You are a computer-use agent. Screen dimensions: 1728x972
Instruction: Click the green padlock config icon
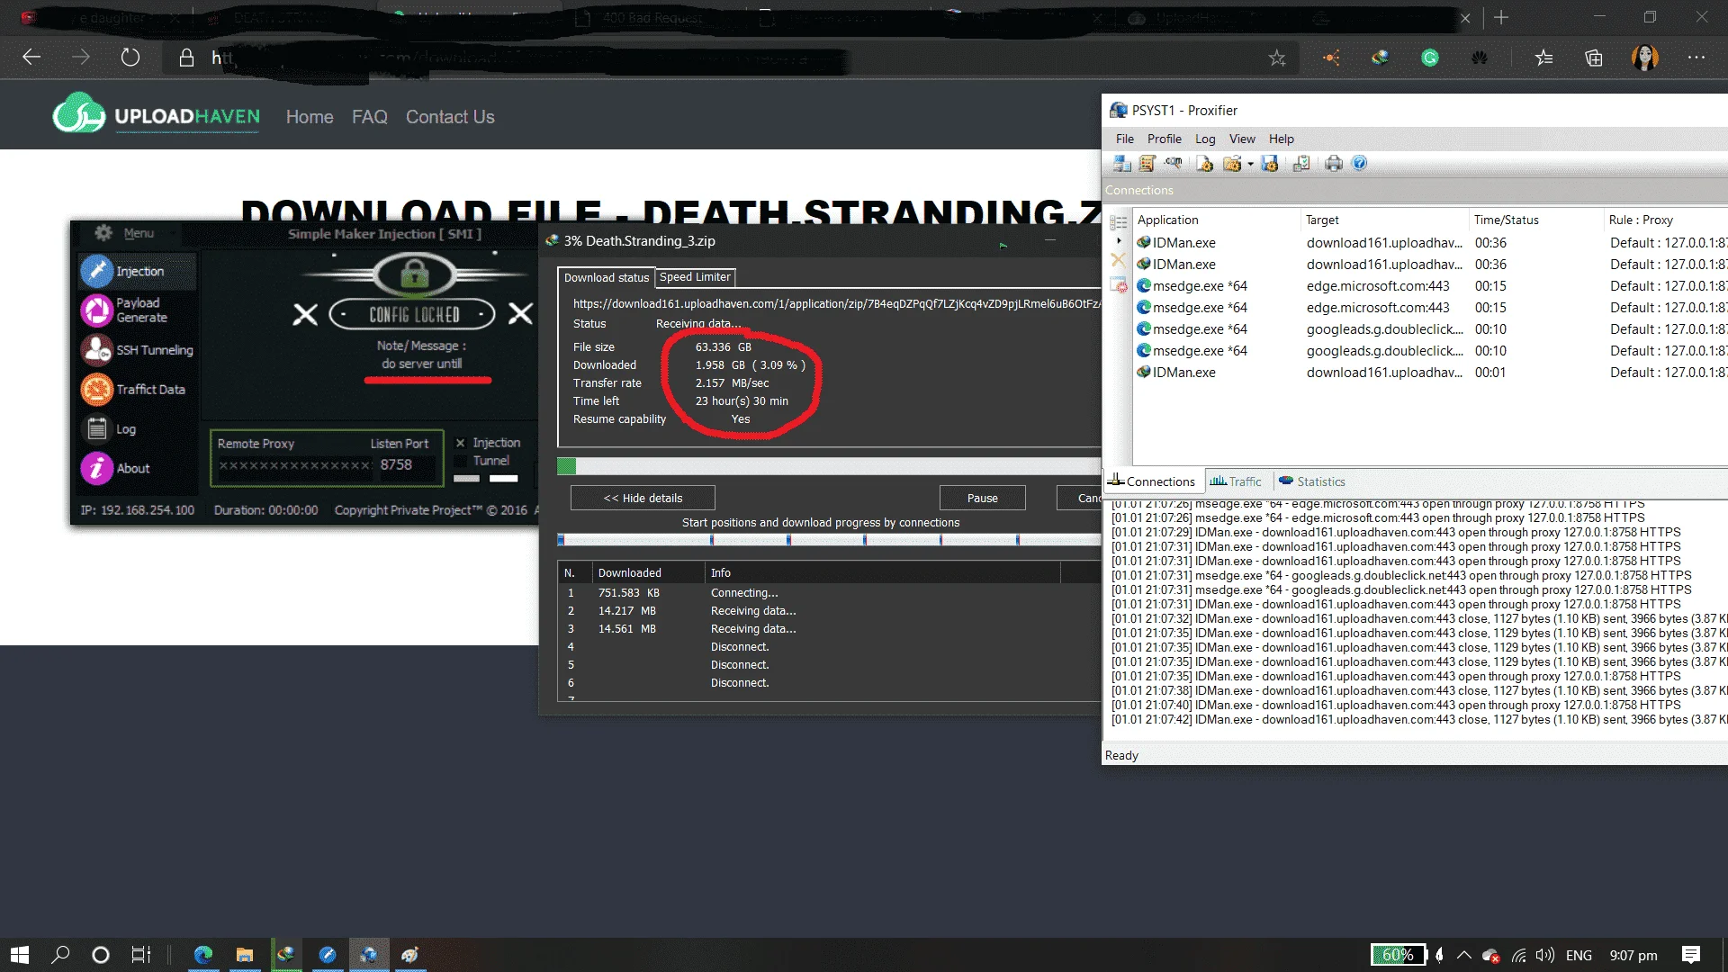pyautogui.click(x=414, y=274)
